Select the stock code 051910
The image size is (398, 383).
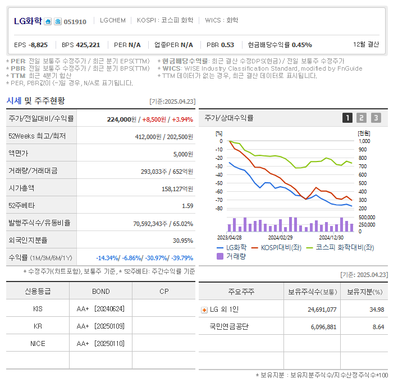click(x=75, y=22)
